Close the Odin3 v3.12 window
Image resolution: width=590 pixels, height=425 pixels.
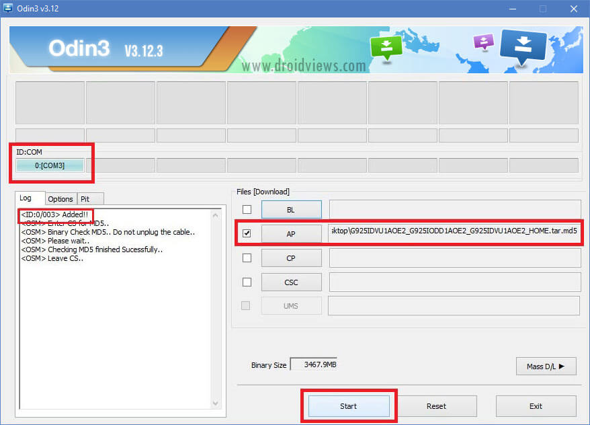[574, 9]
